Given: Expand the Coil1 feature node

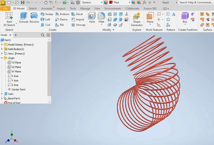Looking at the screenshot, I should pyautogui.click(x=2, y=94).
